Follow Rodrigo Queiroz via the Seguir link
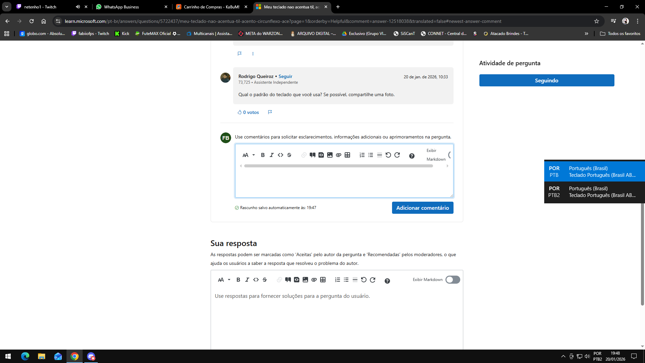Viewport: 645px width, 363px height. 285,76
